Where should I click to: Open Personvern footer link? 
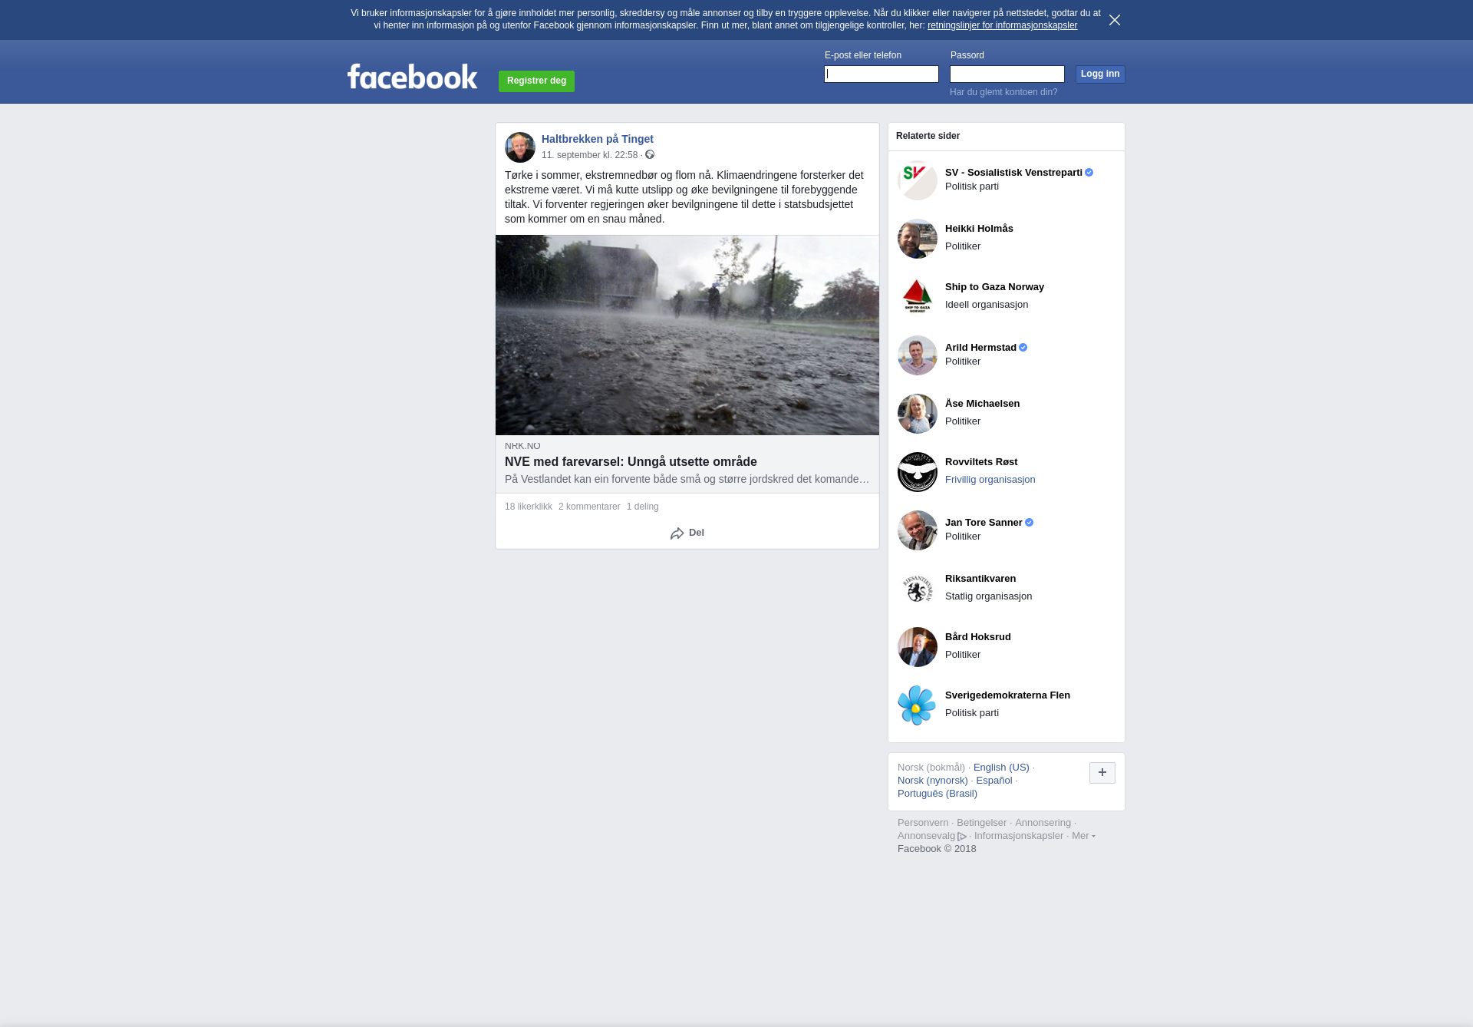[x=923, y=823]
